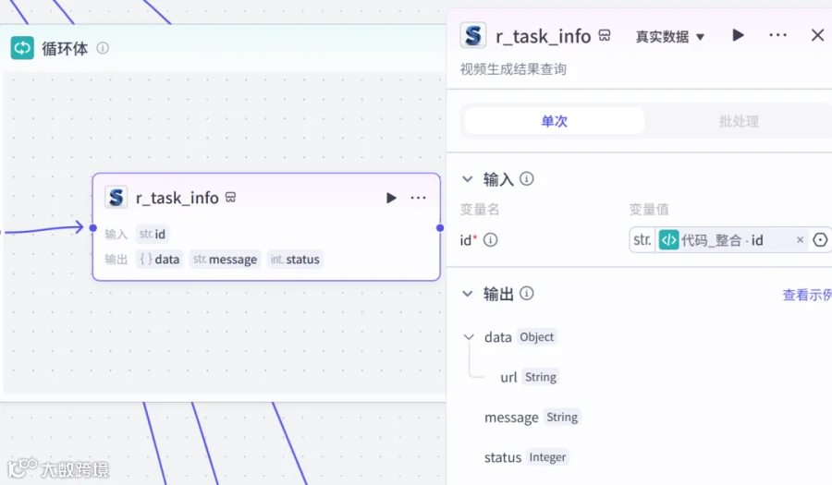The height and width of the screenshot is (485, 832).
Task: Select the status Integer output row
Action: [526, 457]
